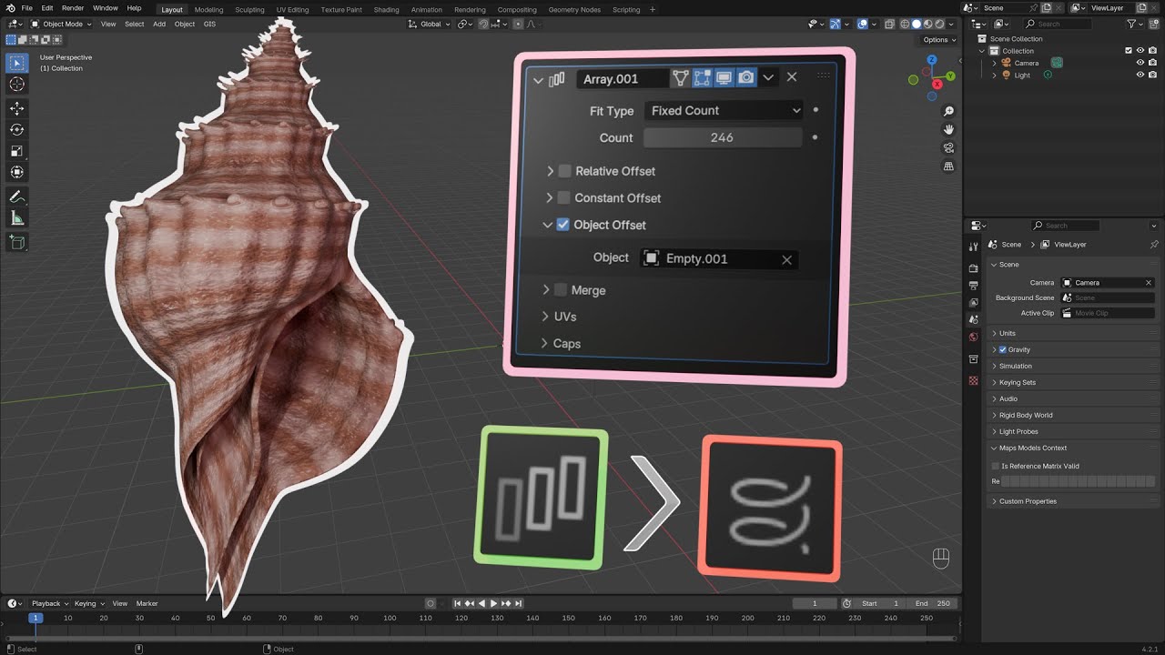The image size is (1165, 655).
Task: Toggle proportional editing button
Action: click(517, 24)
